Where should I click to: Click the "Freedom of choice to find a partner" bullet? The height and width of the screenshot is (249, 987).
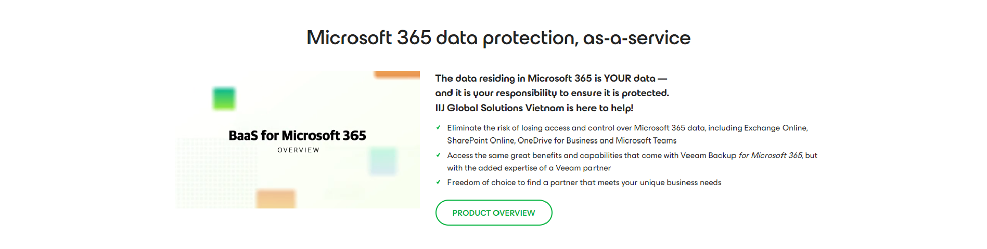(584, 182)
